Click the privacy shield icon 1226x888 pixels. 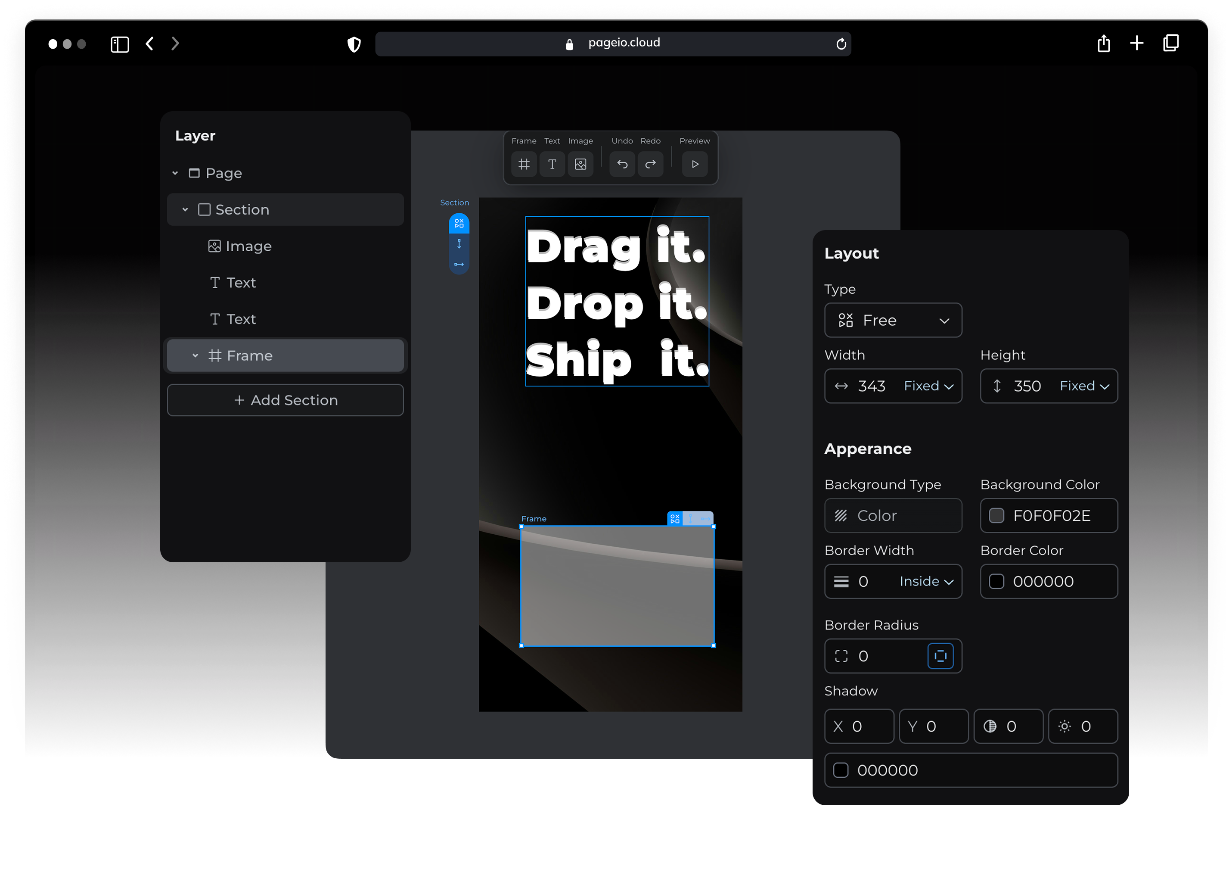point(354,44)
